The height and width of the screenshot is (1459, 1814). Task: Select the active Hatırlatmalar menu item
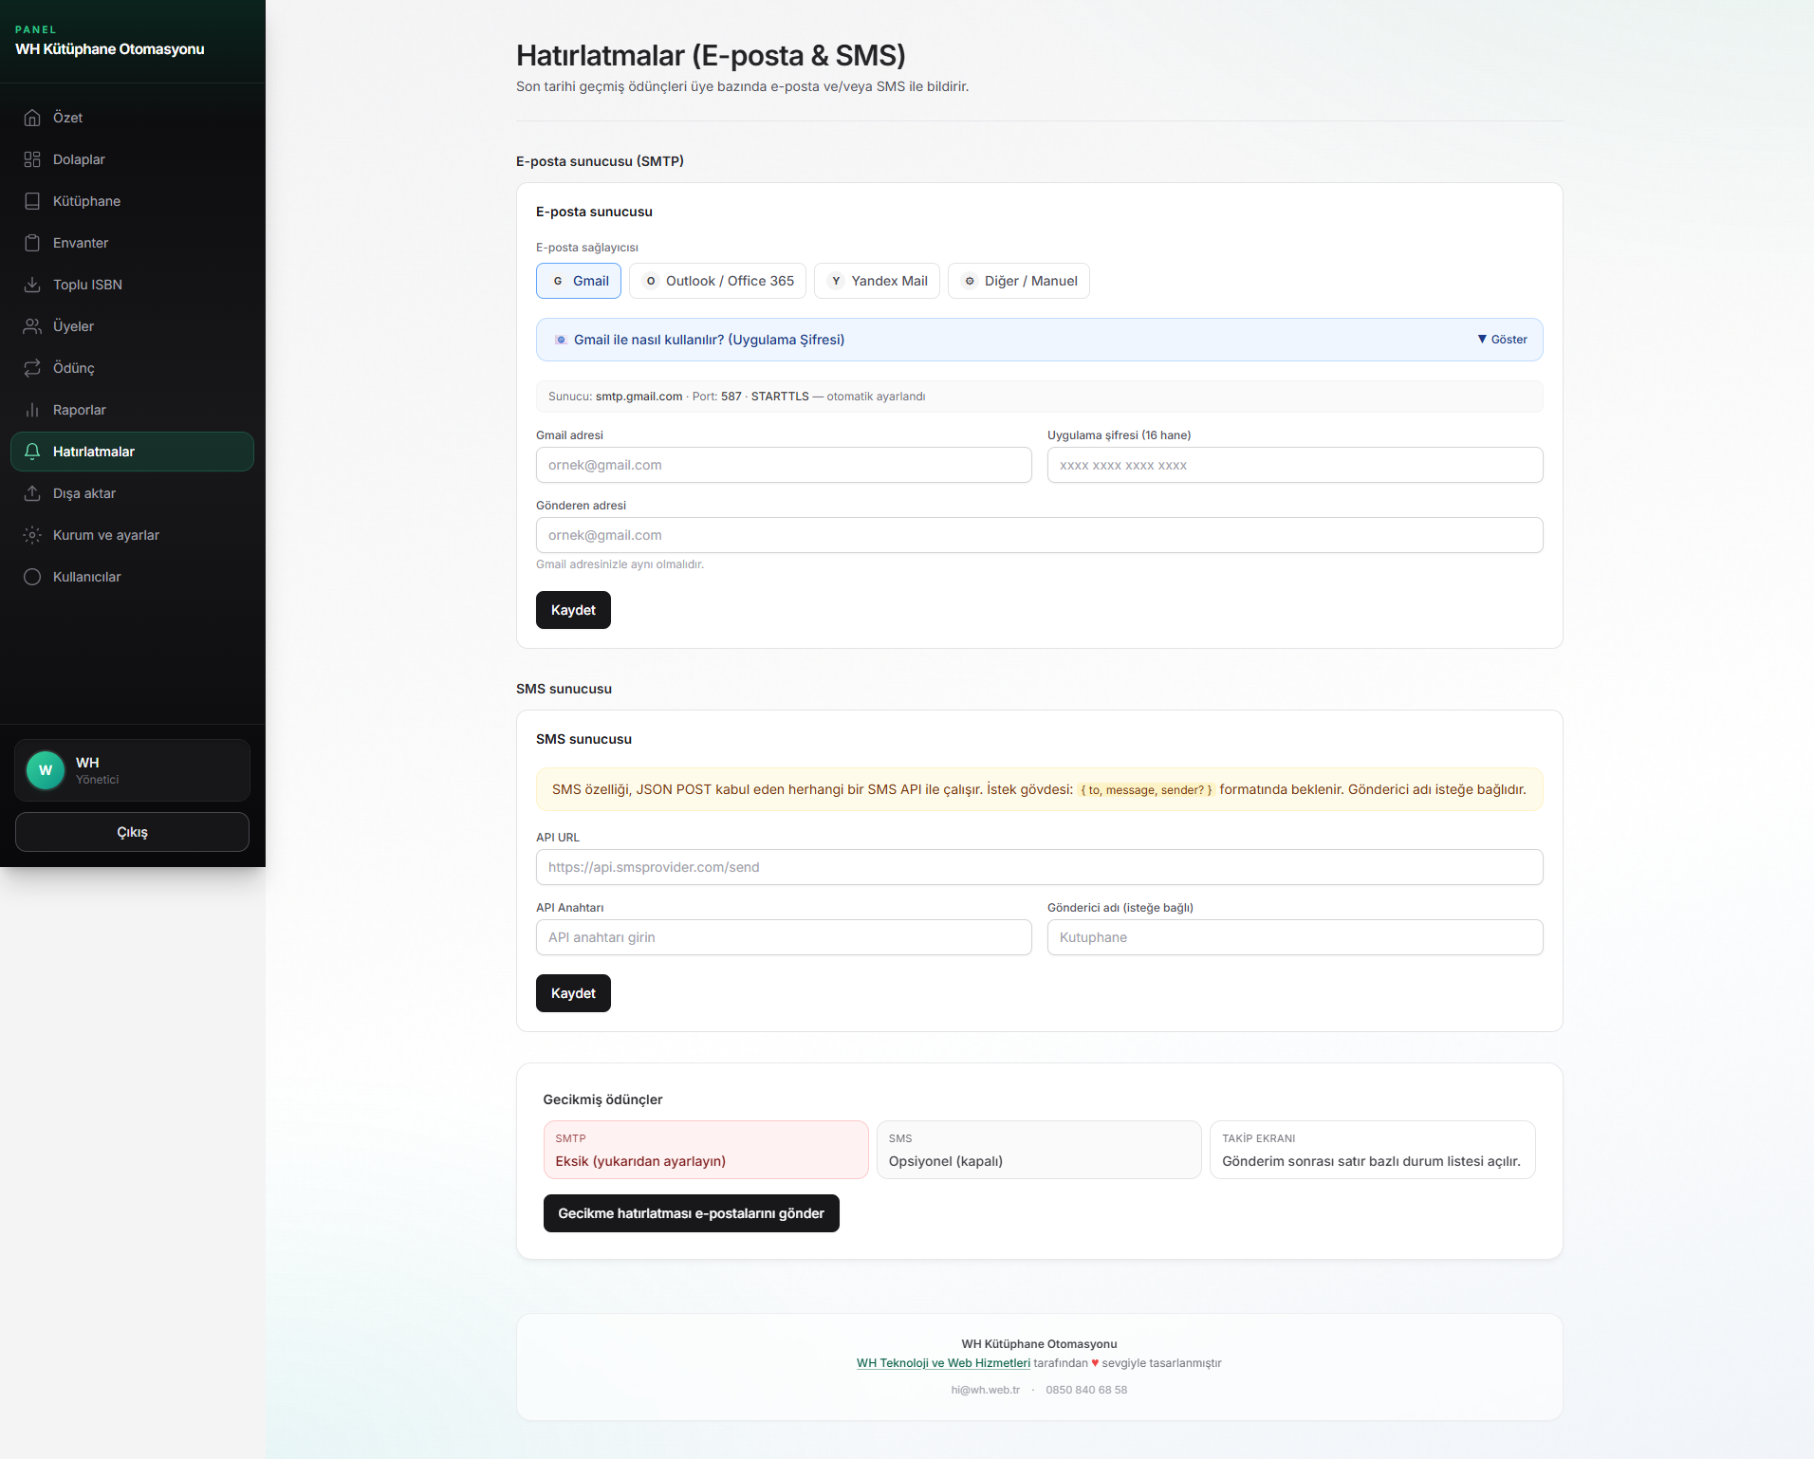click(x=132, y=452)
